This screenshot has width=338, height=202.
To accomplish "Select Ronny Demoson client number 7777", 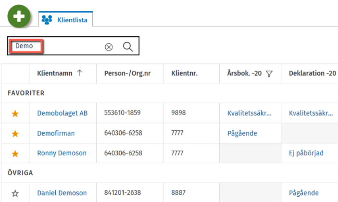I will pyautogui.click(x=177, y=153).
